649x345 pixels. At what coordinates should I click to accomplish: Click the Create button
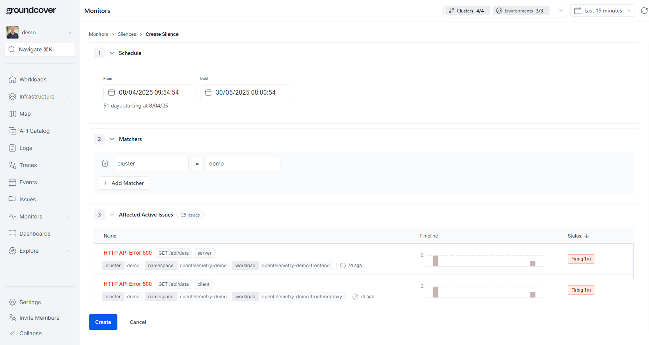coord(103,322)
